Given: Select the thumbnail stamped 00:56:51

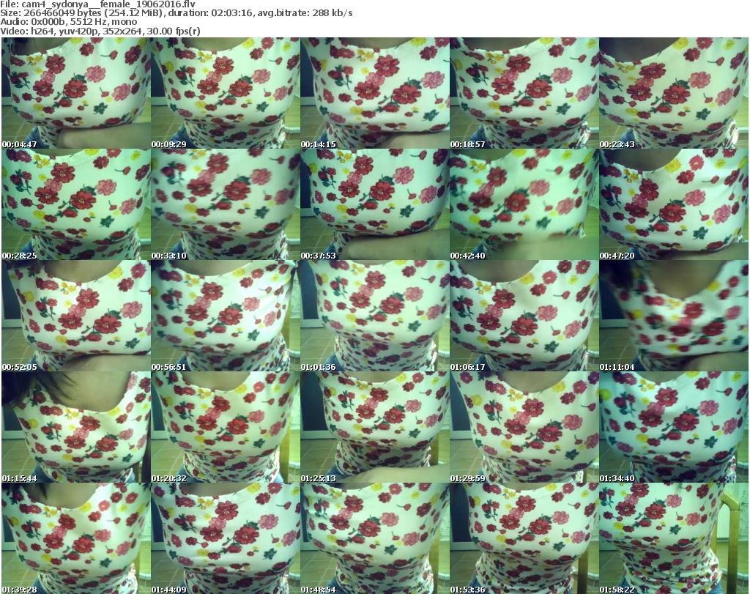Looking at the screenshot, I should [226, 316].
